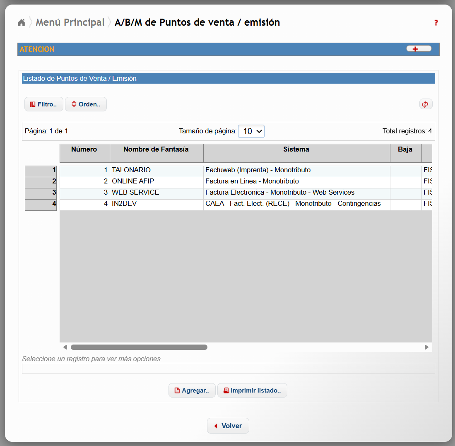Select row header 1
Viewport: 455px width, 446px height.
[41, 171]
